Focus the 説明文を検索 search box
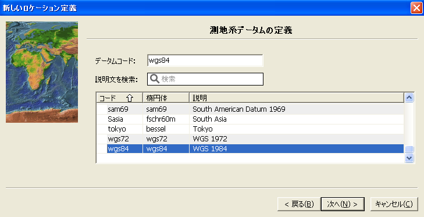This screenshot has width=424, height=217. click(x=205, y=79)
